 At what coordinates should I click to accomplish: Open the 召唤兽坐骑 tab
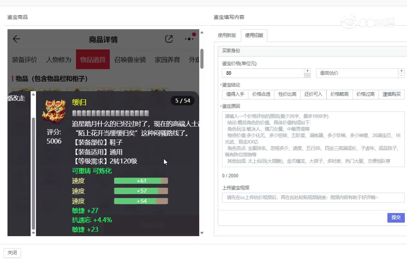coord(130,59)
